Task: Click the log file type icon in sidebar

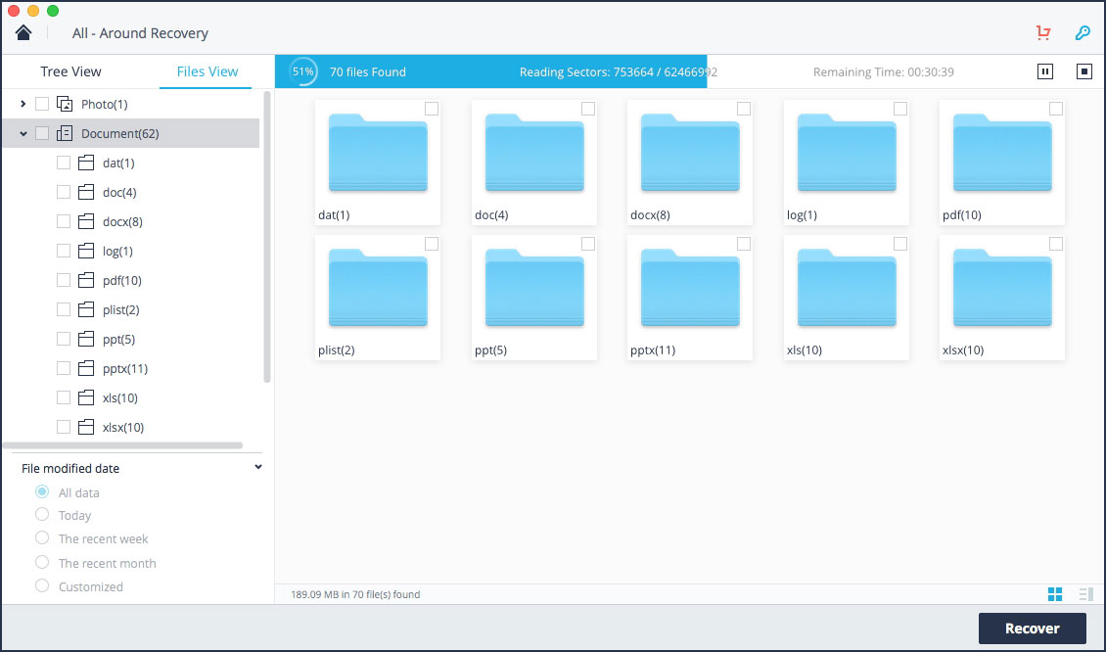Action: click(x=86, y=252)
